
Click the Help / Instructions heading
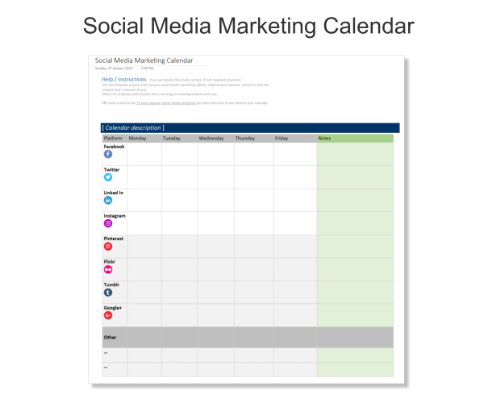click(x=124, y=79)
